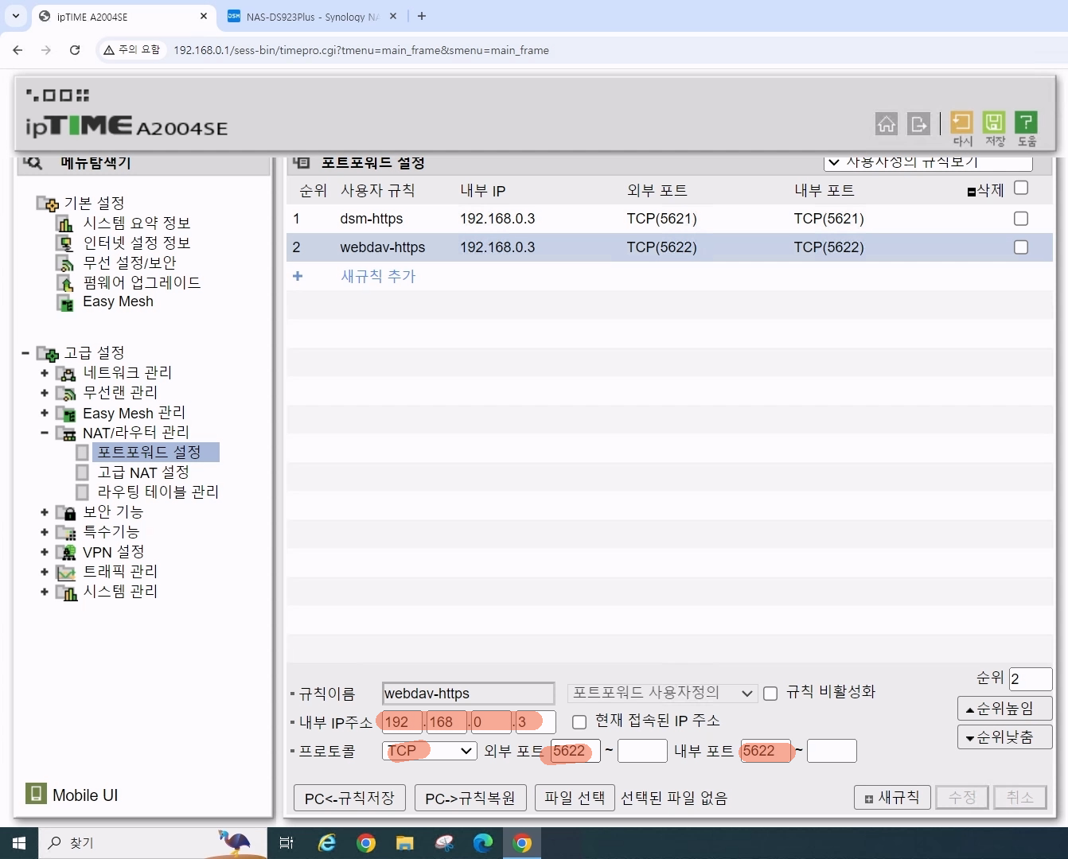
Task: Enable the 규칙 비활성화 checkbox
Action: coord(770,694)
